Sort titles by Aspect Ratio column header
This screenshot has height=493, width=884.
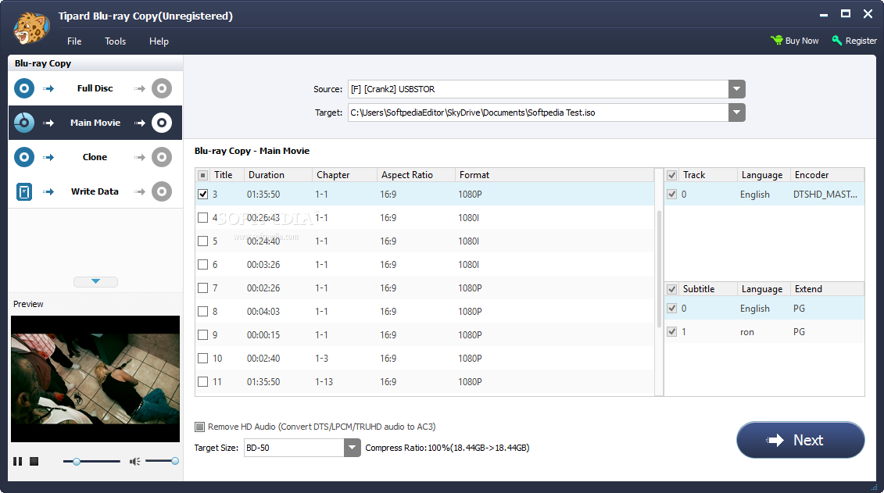416,175
